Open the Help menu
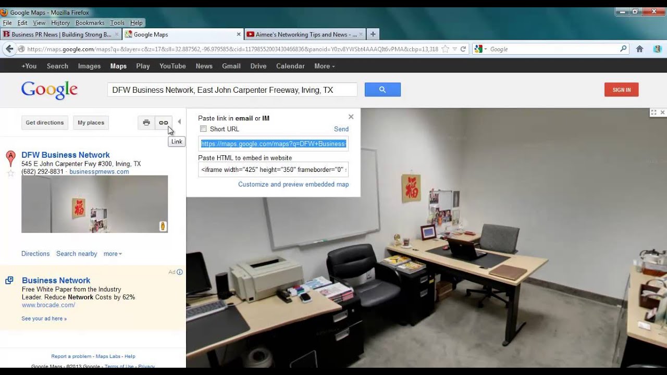 pyautogui.click(x=137, y=23)
